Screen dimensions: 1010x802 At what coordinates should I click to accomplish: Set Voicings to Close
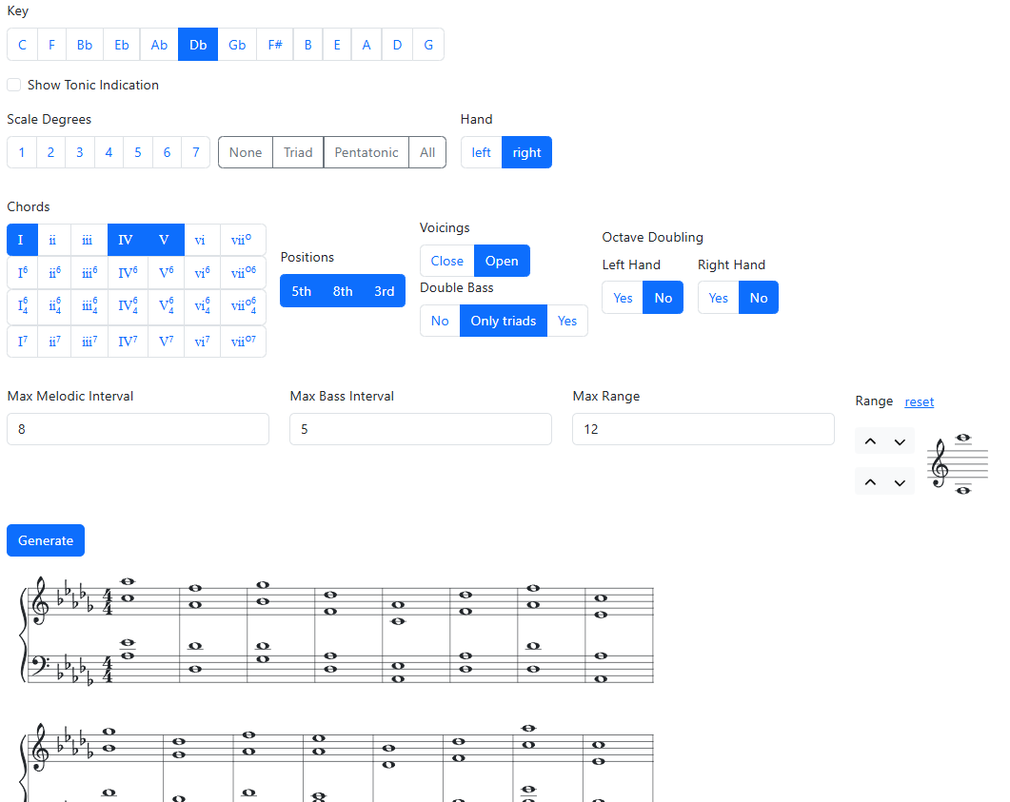(446, 261)
